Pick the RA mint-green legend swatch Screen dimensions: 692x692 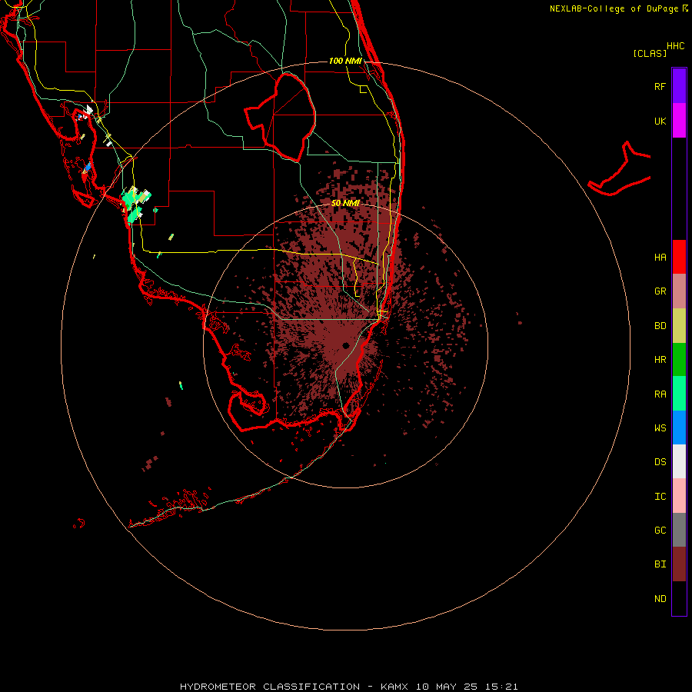click(x=679, y=394)
